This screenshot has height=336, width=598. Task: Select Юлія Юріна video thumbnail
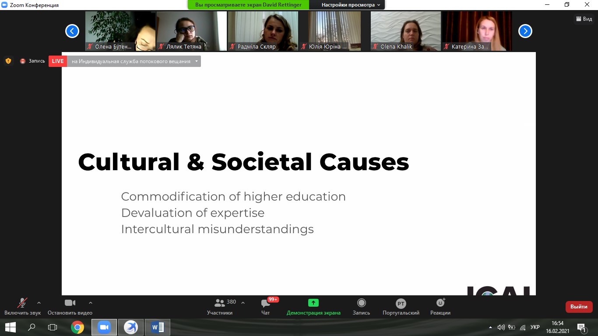pyautogui.click(x=334, y=31)
